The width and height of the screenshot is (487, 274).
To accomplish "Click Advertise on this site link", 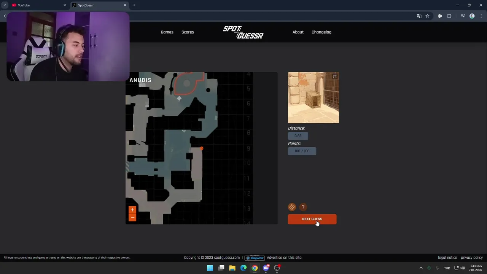I will [285, 258].
